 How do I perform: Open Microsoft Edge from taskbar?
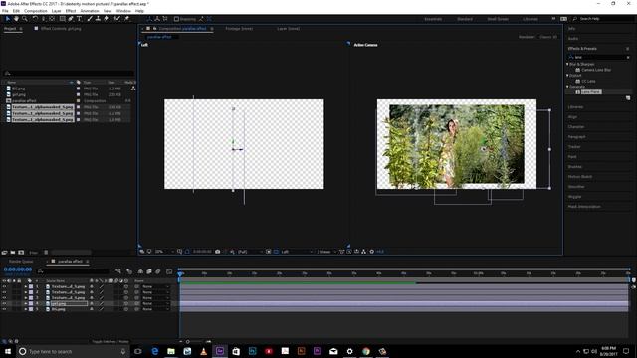[x=155, y=351]
